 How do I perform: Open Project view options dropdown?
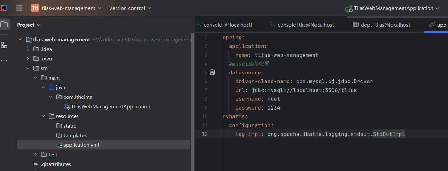(x=39, y=25)
